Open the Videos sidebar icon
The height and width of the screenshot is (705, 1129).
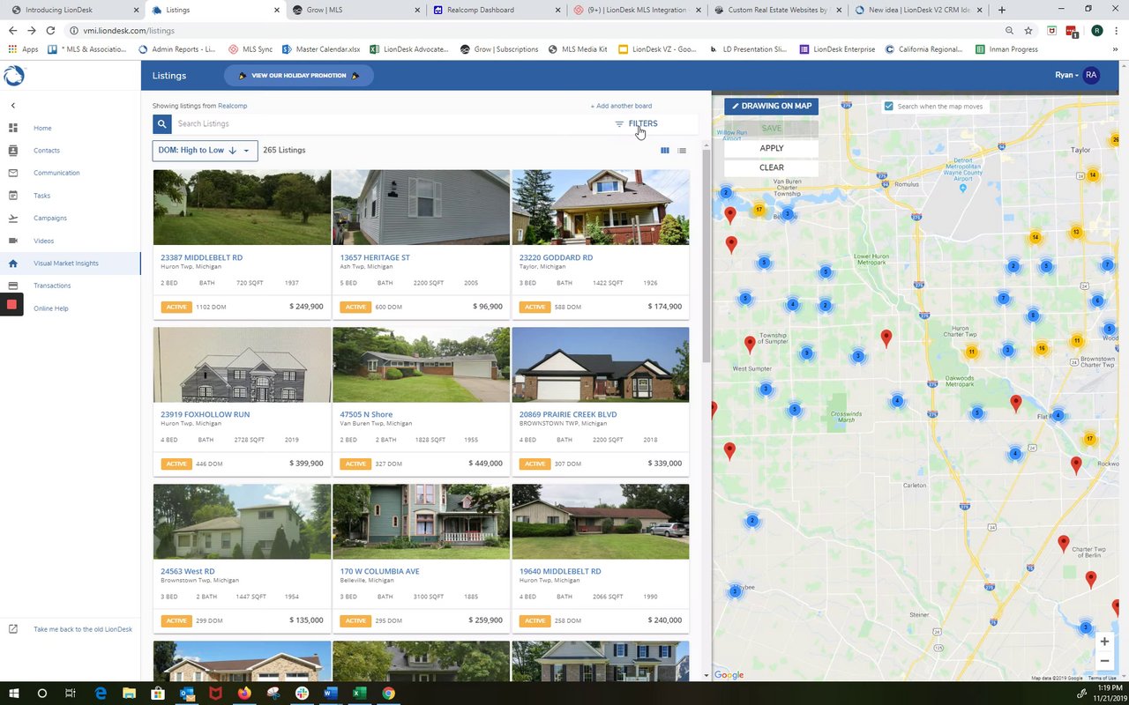tap(13, 241)
